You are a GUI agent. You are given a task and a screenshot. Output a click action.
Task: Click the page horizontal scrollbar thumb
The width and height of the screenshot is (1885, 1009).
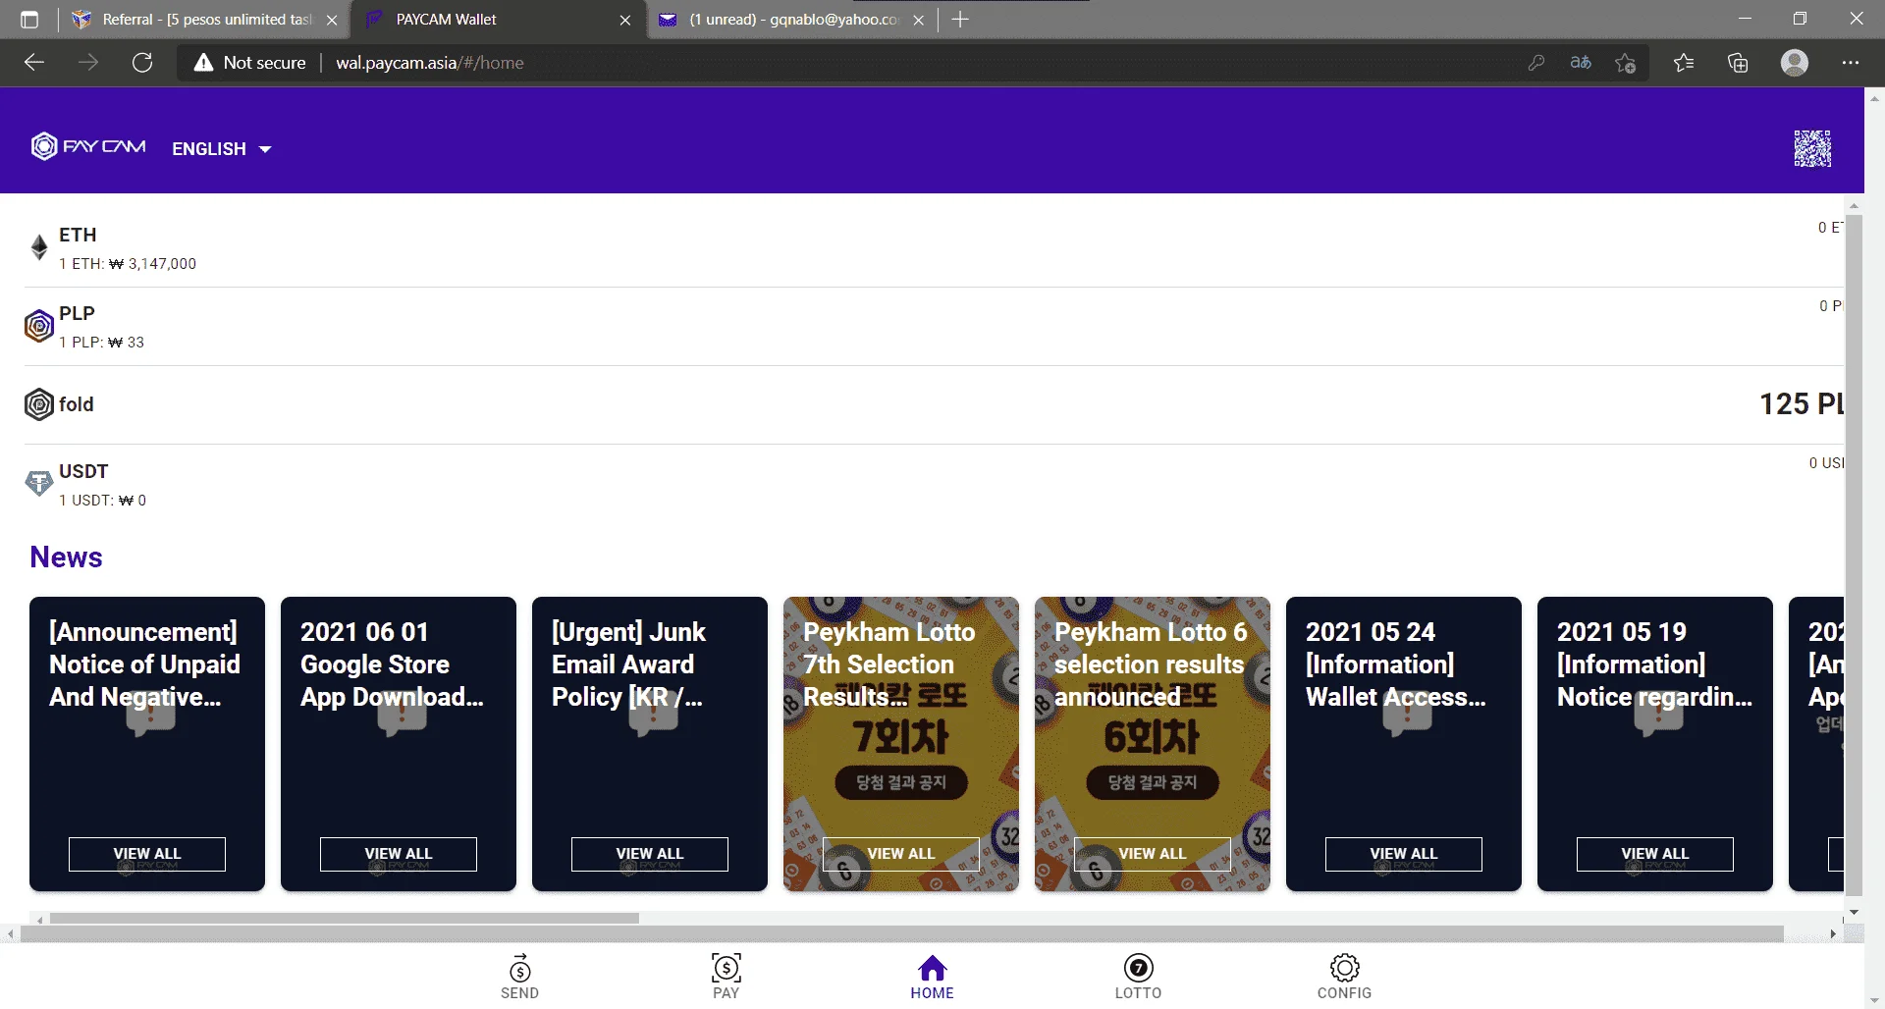[901, 933]
